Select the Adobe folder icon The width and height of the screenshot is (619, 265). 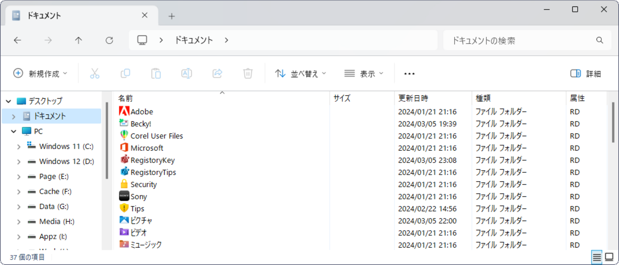click(x=124, y=111)
